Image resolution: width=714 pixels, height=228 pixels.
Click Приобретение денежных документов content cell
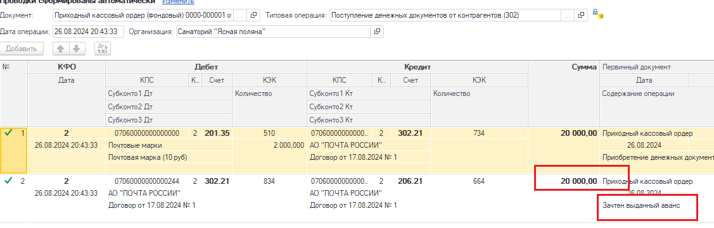(657, 157)
